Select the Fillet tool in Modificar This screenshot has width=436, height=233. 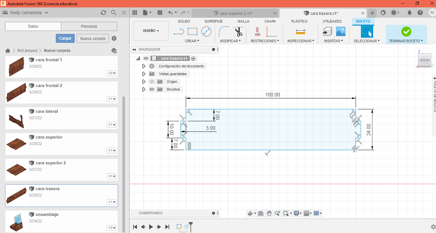[x=224, y=32]
